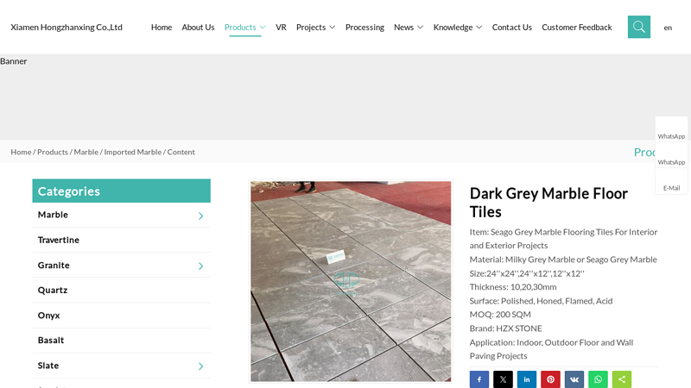The width and height of the screenshot is (691, 388).
Task: Open the site search icon
Action: 638,27
